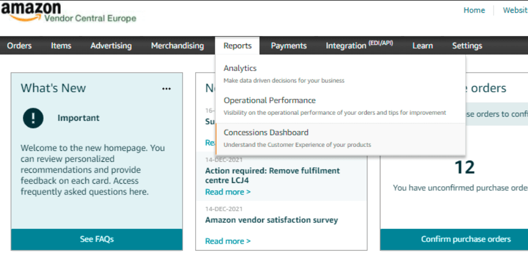The width and height of the screenshot is (528, 254).
Task: Open the Merchandising menu
Action: (x=178, y=46)
